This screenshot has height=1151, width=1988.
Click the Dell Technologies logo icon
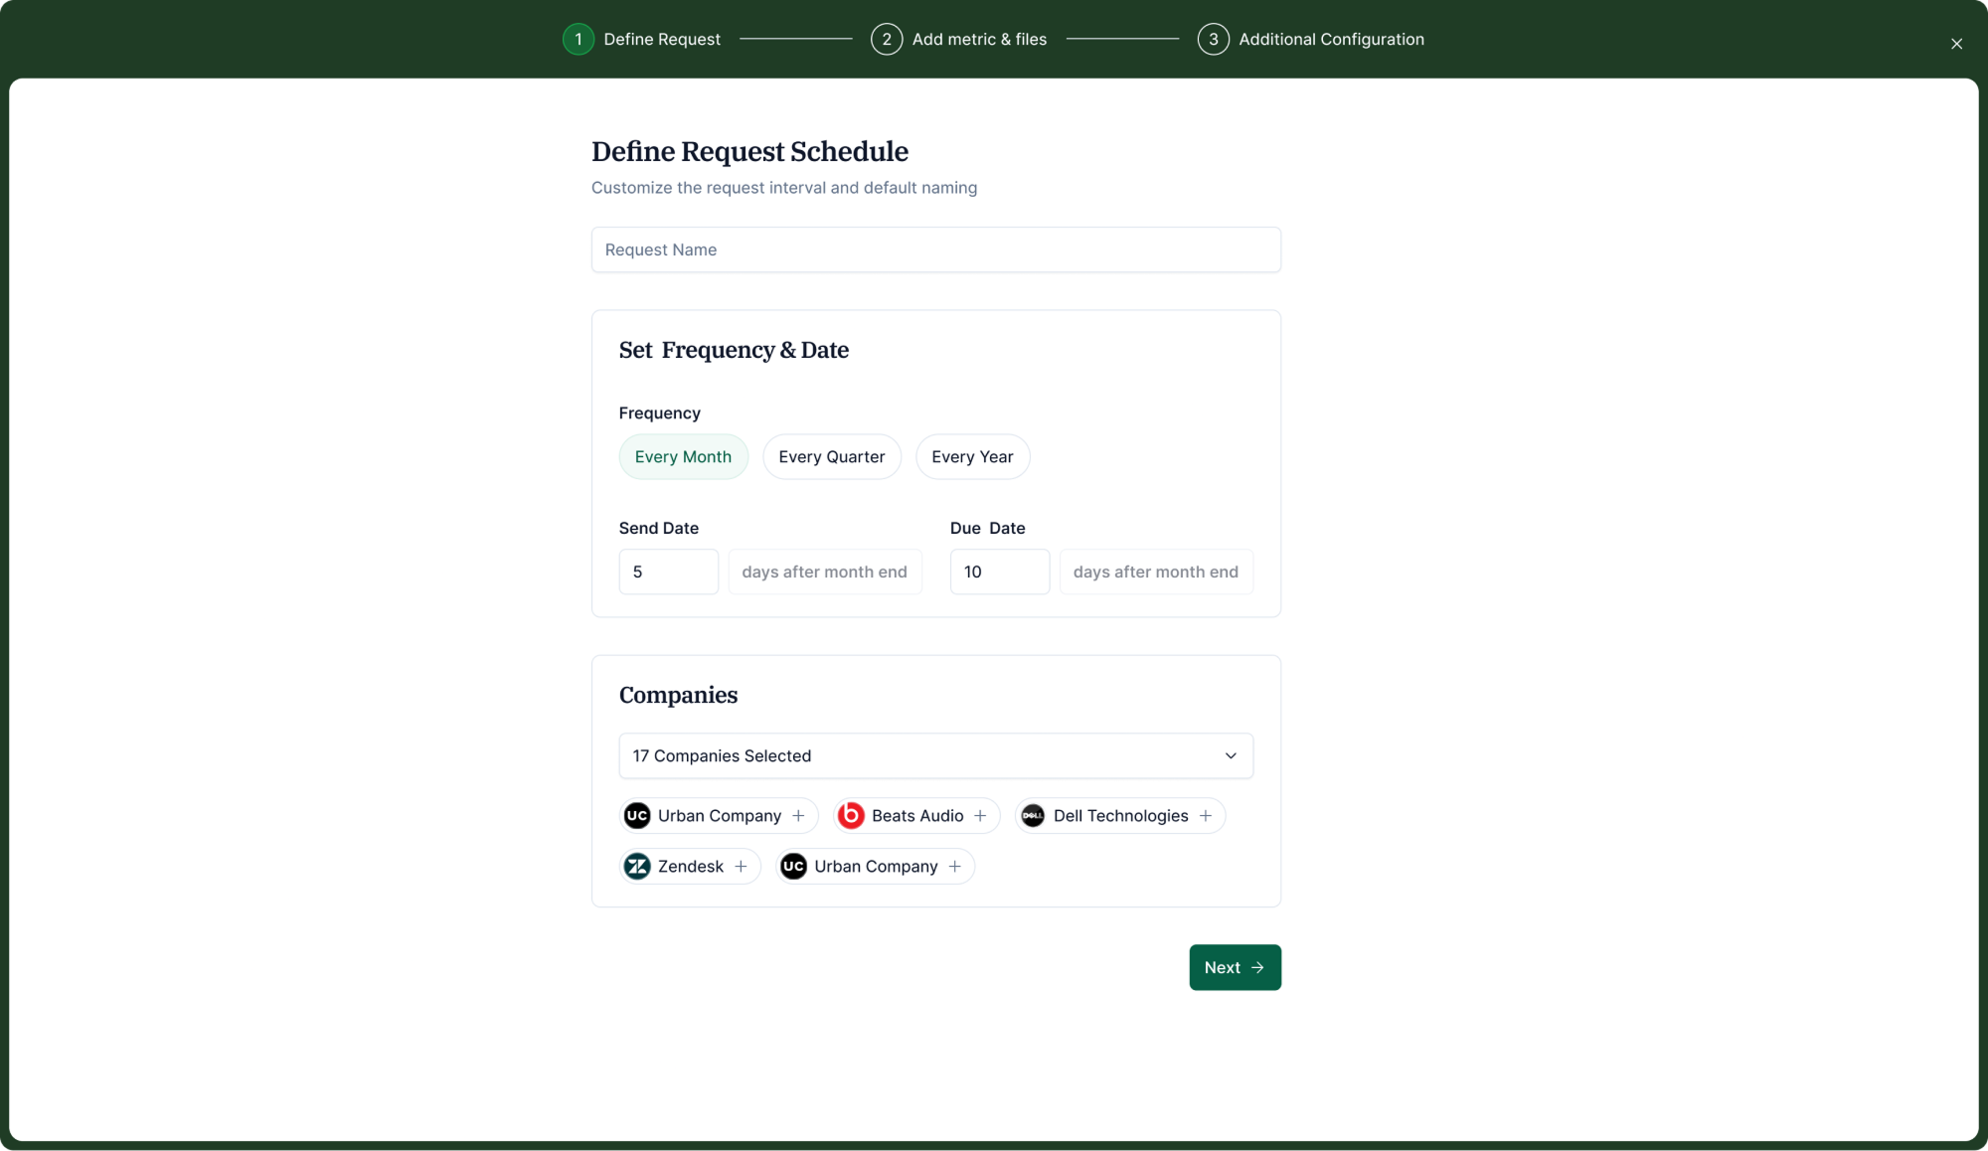pyautogui.click(x=1033, y=815)
